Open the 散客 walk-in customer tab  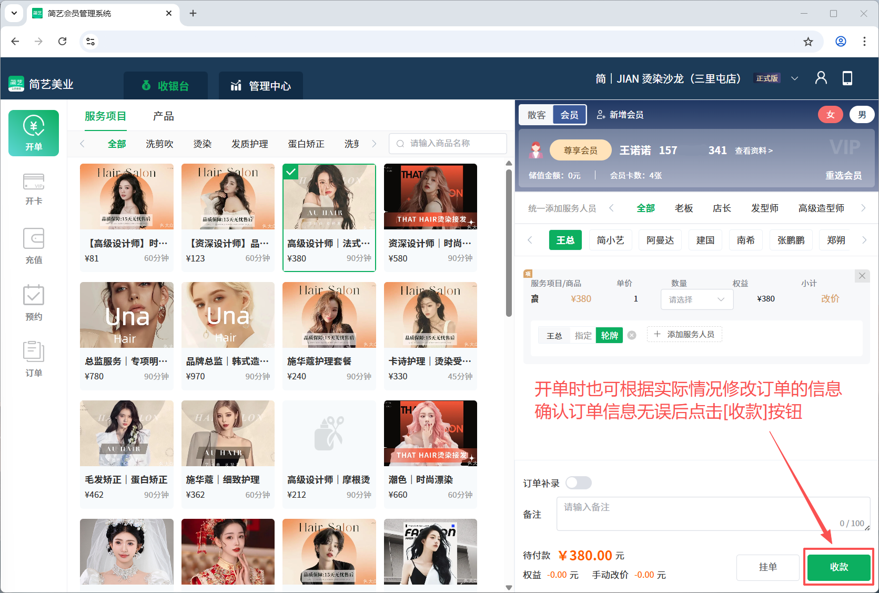pos(536,114)
